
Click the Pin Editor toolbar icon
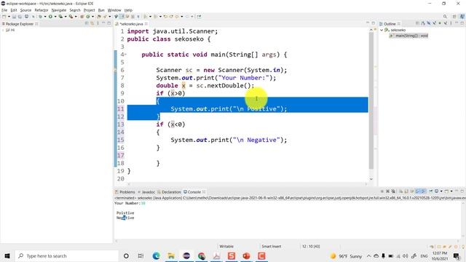[199, 17]
